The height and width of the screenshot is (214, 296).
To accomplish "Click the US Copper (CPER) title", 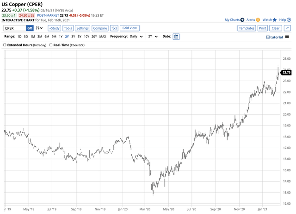I will 22,4.
